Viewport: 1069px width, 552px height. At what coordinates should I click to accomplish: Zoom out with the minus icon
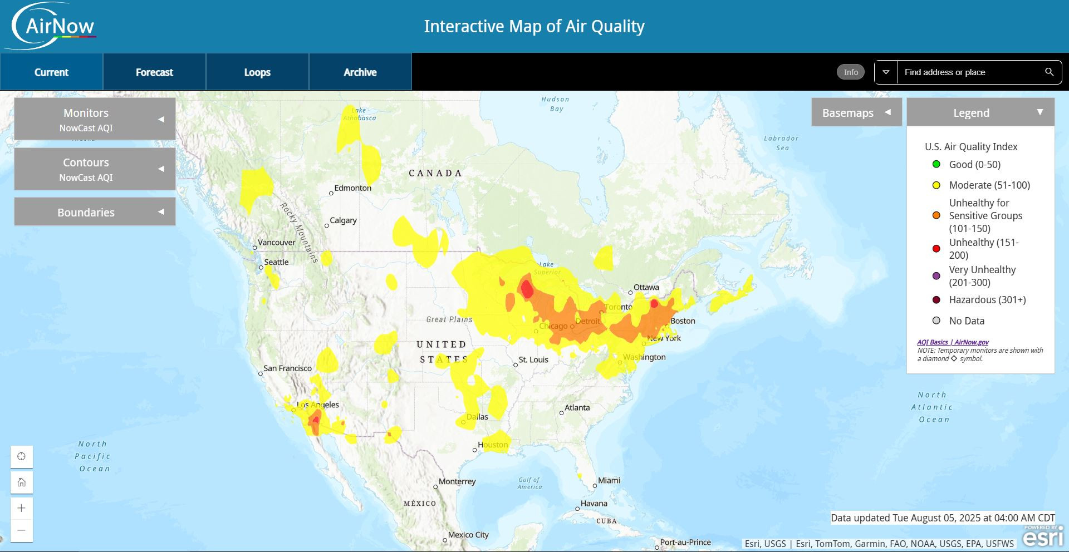click(x=22, y=530)
